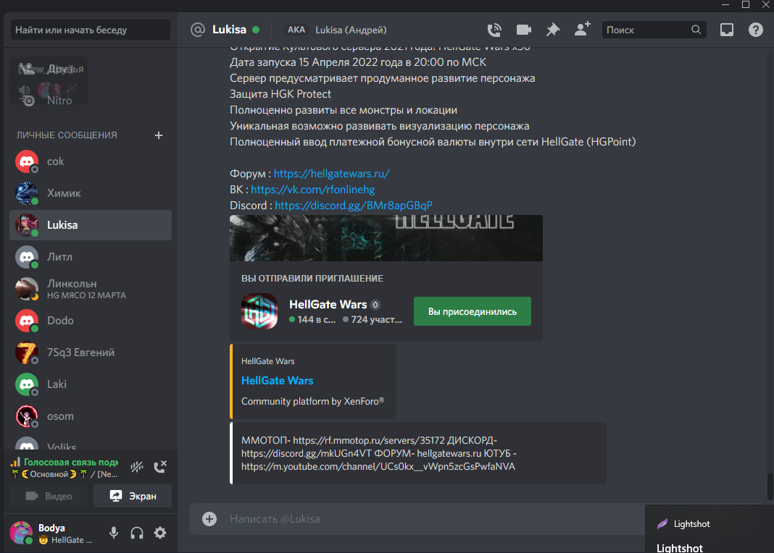Open the vk.com/rfonlinehg link
Viewport: 774px width, 553px height.
[x=312, y=189]
